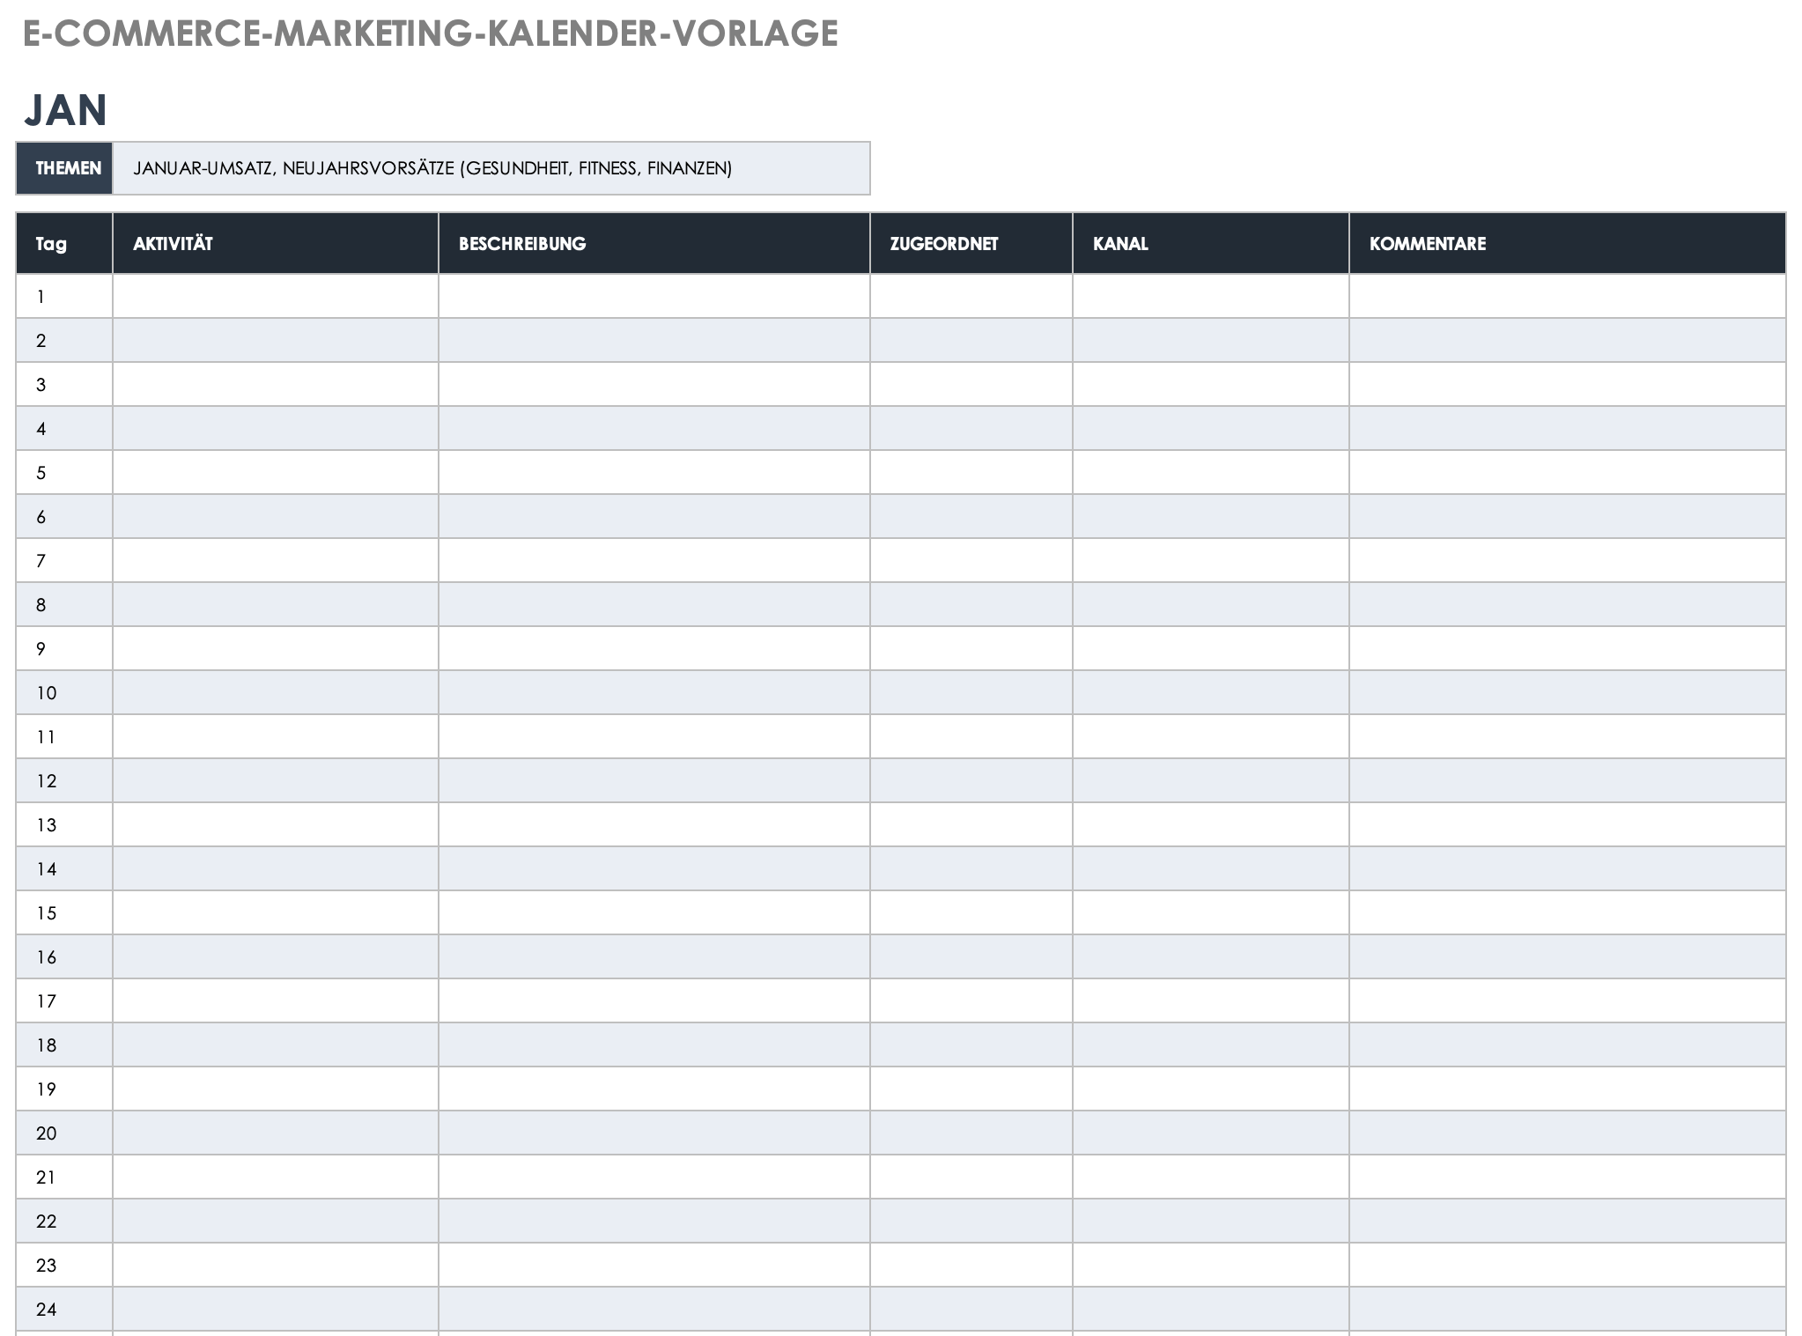Click the KOMMENTARE cell for day 14
Image resolution: width=1802 pixels, height=1336 pixels.
pyautogui.click(x=1568, y=869)
